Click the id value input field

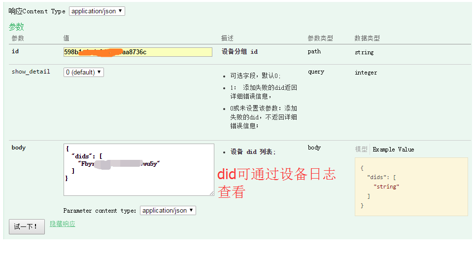click(137, 52)
